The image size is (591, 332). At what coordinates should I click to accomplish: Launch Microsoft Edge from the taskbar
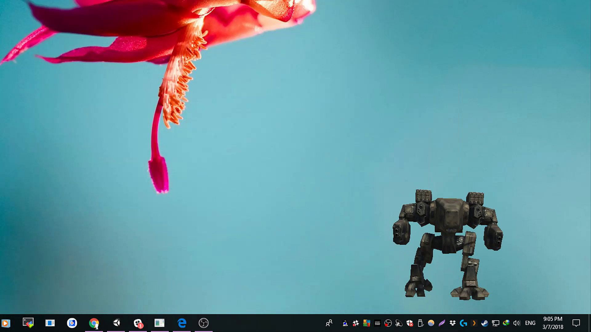182,323
